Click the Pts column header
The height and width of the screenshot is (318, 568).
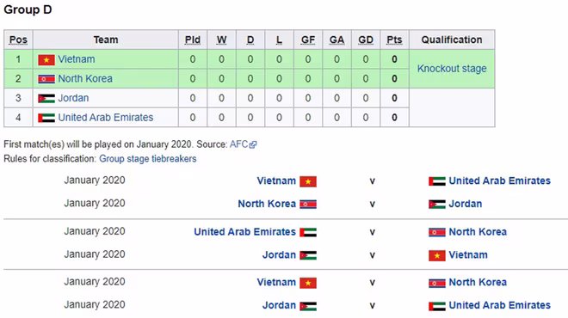click(x=394, y=40)
